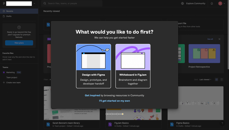Open Recents in the sidebar
Image resolution: width=229 pixels, height=130 pixels.
pyautogui.click(x=10, y=11)
